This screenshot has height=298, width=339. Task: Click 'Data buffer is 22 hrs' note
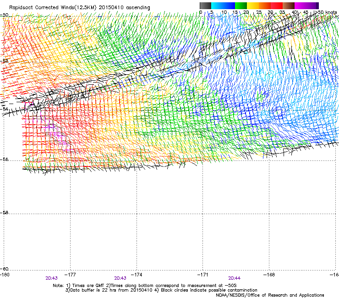pos(93,290)
